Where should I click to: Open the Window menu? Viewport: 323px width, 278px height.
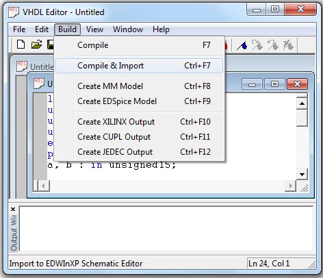(x=128, y=29)
